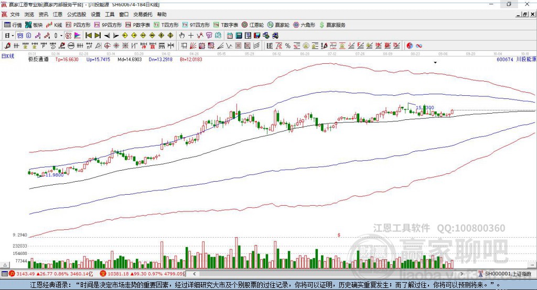Click the black triangle time marker
This screenshot has width=537, height=290.
(435, 63)
